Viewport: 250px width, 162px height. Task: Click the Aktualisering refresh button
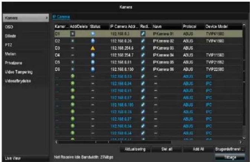coord(135,149)
